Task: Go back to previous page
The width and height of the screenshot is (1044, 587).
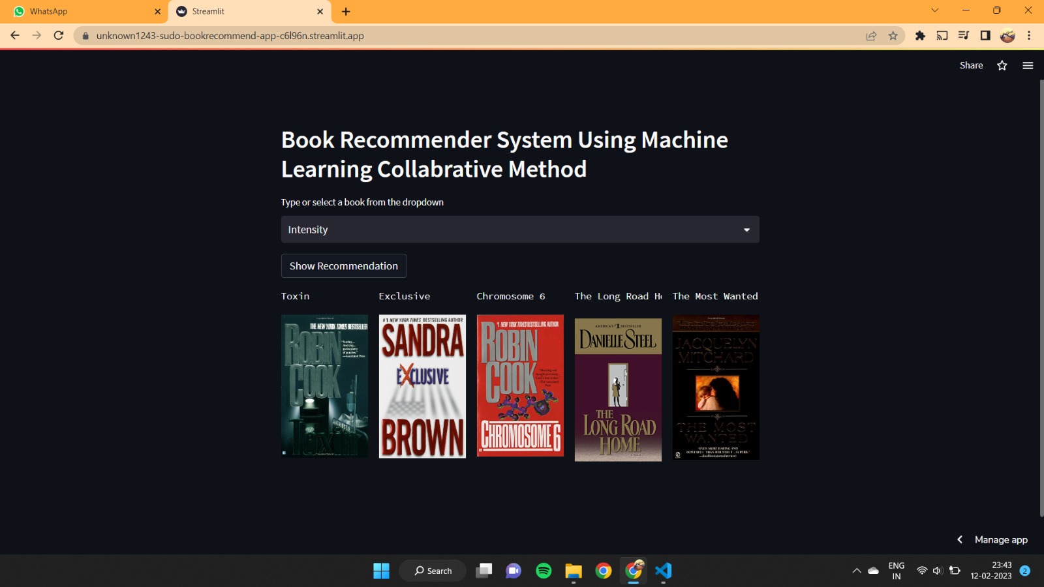Action: coord(15,35)
